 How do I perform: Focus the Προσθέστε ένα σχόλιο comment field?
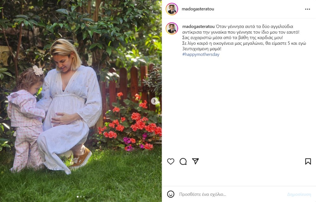coord(232,194)
